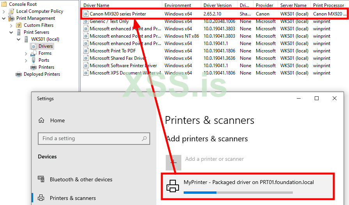
Task: Collapse the Print Servers node
Action: 11,32
